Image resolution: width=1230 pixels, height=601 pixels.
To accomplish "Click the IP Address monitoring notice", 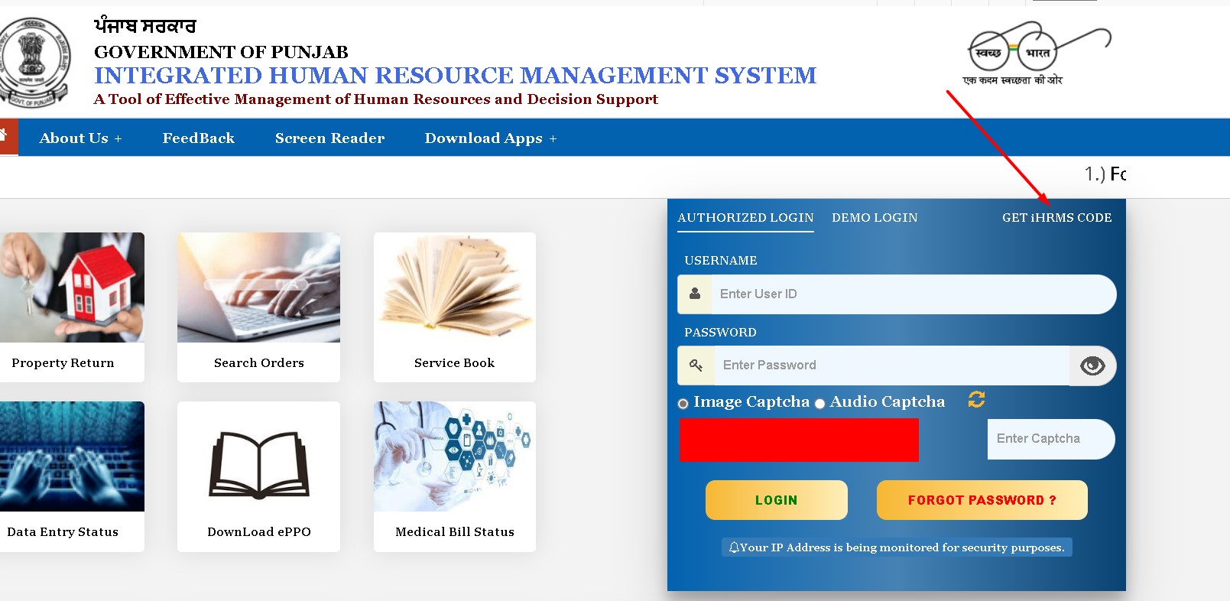I will click(897, 547).
